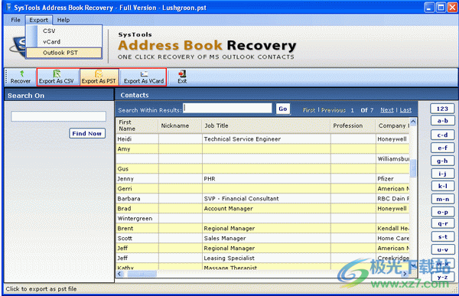Filter contacts by m-n index button
The width and height of the screenshot is (459, 296).
tap(443, 199)
